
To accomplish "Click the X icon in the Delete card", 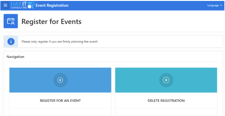I will click(166, 80).
